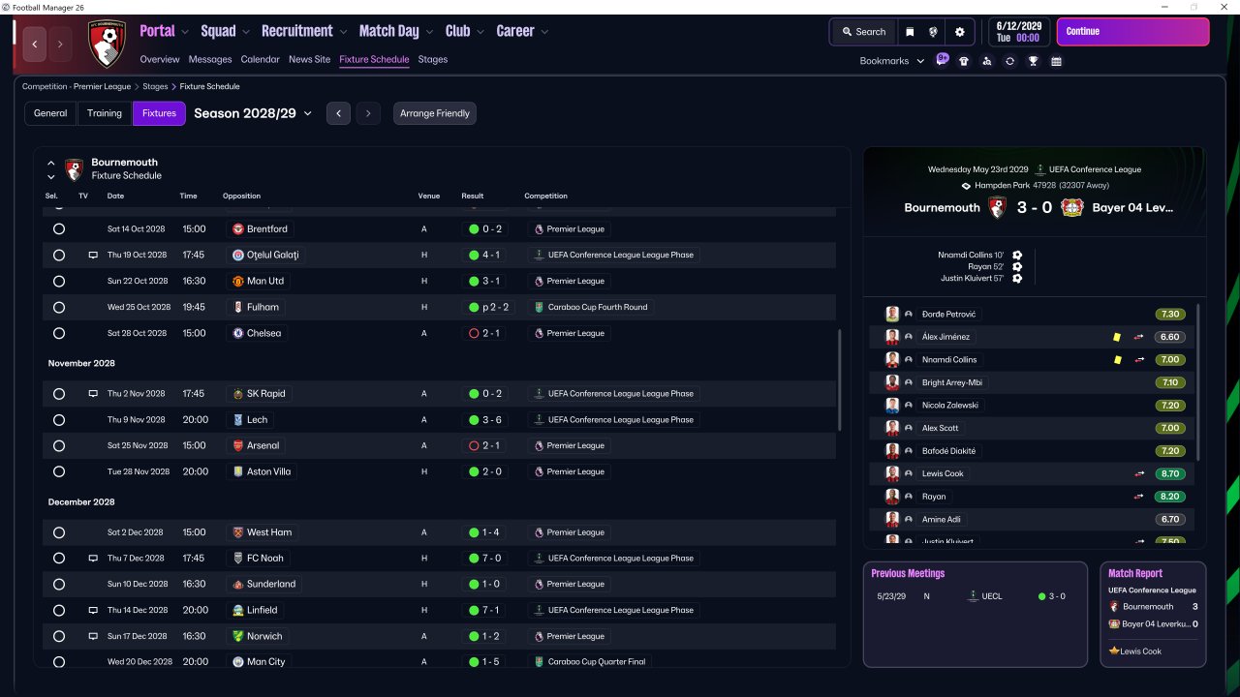Expand the Career menu dropdown
The width and height of the screenshot is (1240, 697).
pyautogui.click(x=544, y=32)
